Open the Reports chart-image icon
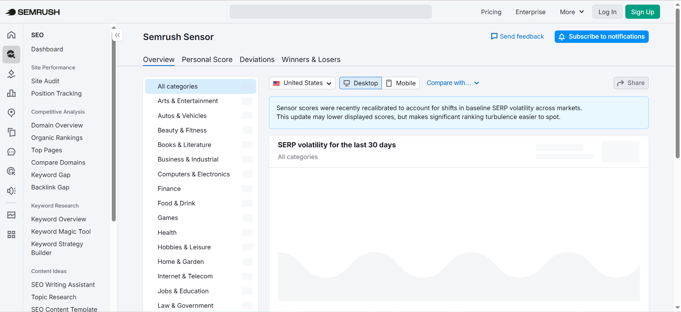This screenshot has width=681, height=312. pos(11,215)
